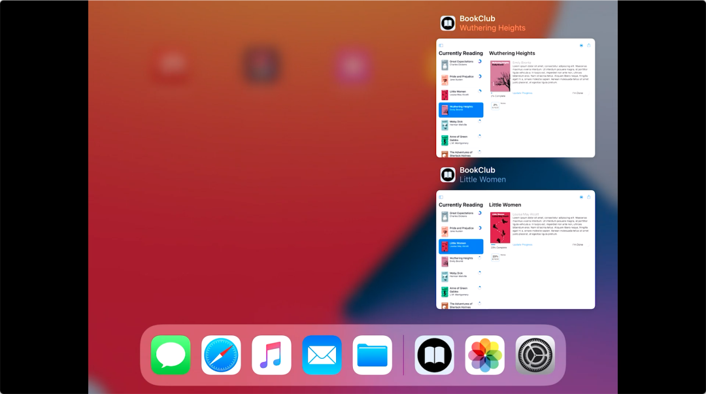Tap the Wuthering Heights book cover in detail pane
The height and width of the screenshot is (394, 706).
pos(500,76)
